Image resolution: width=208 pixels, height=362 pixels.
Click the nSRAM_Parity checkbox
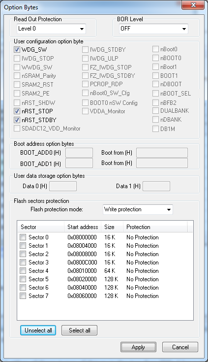(x=17, y=76)
